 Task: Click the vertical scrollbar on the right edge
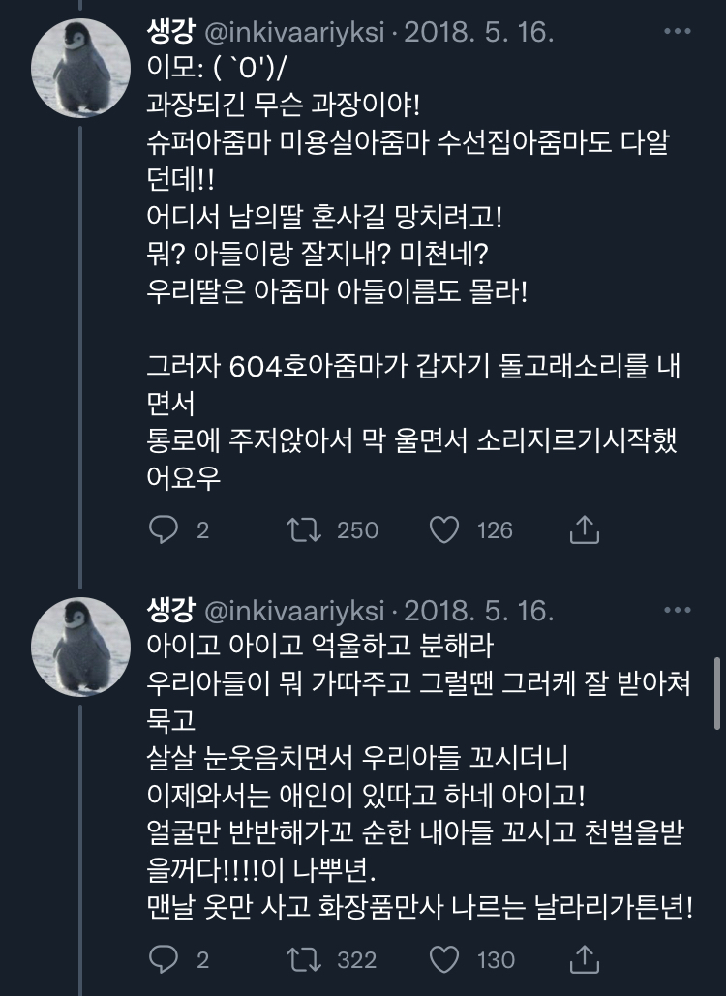717,692
